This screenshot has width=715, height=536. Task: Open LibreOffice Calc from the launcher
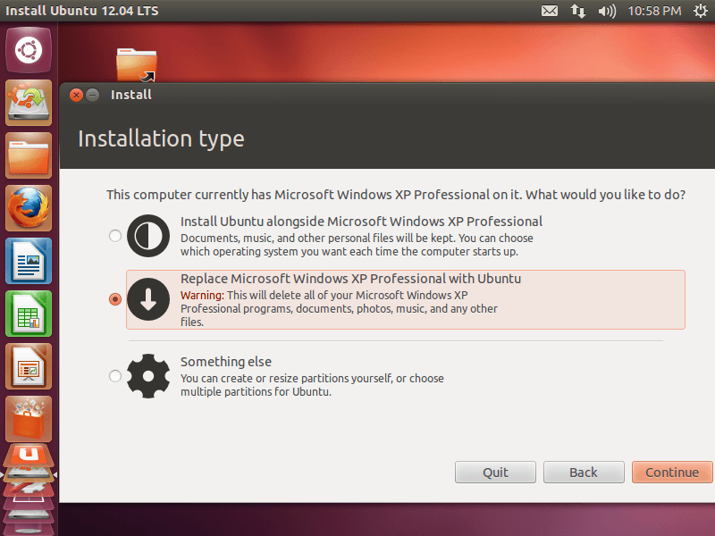tap(29, 314)
